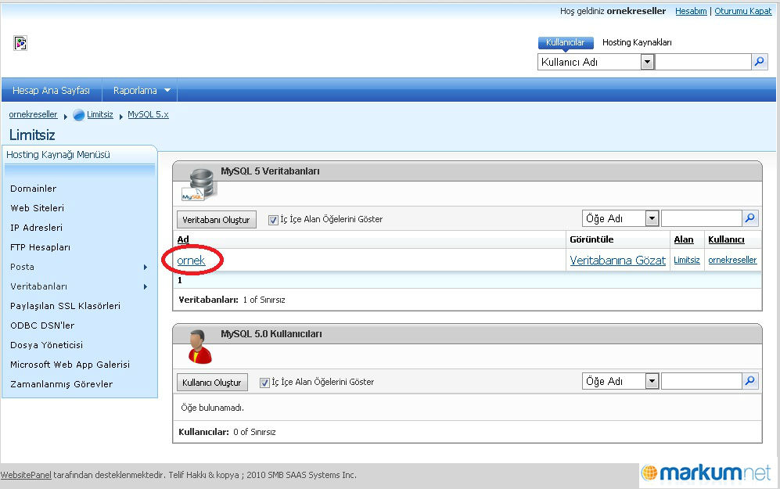Open Zamanlanmış Görevler in the sidebar
This screenshot has width=780, height=489.
[x=62, y=384]
